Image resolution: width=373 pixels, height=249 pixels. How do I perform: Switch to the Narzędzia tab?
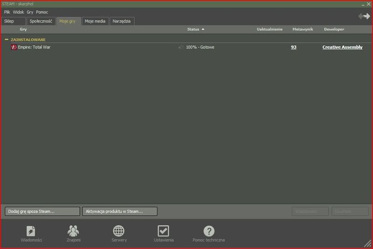point(122,21)
